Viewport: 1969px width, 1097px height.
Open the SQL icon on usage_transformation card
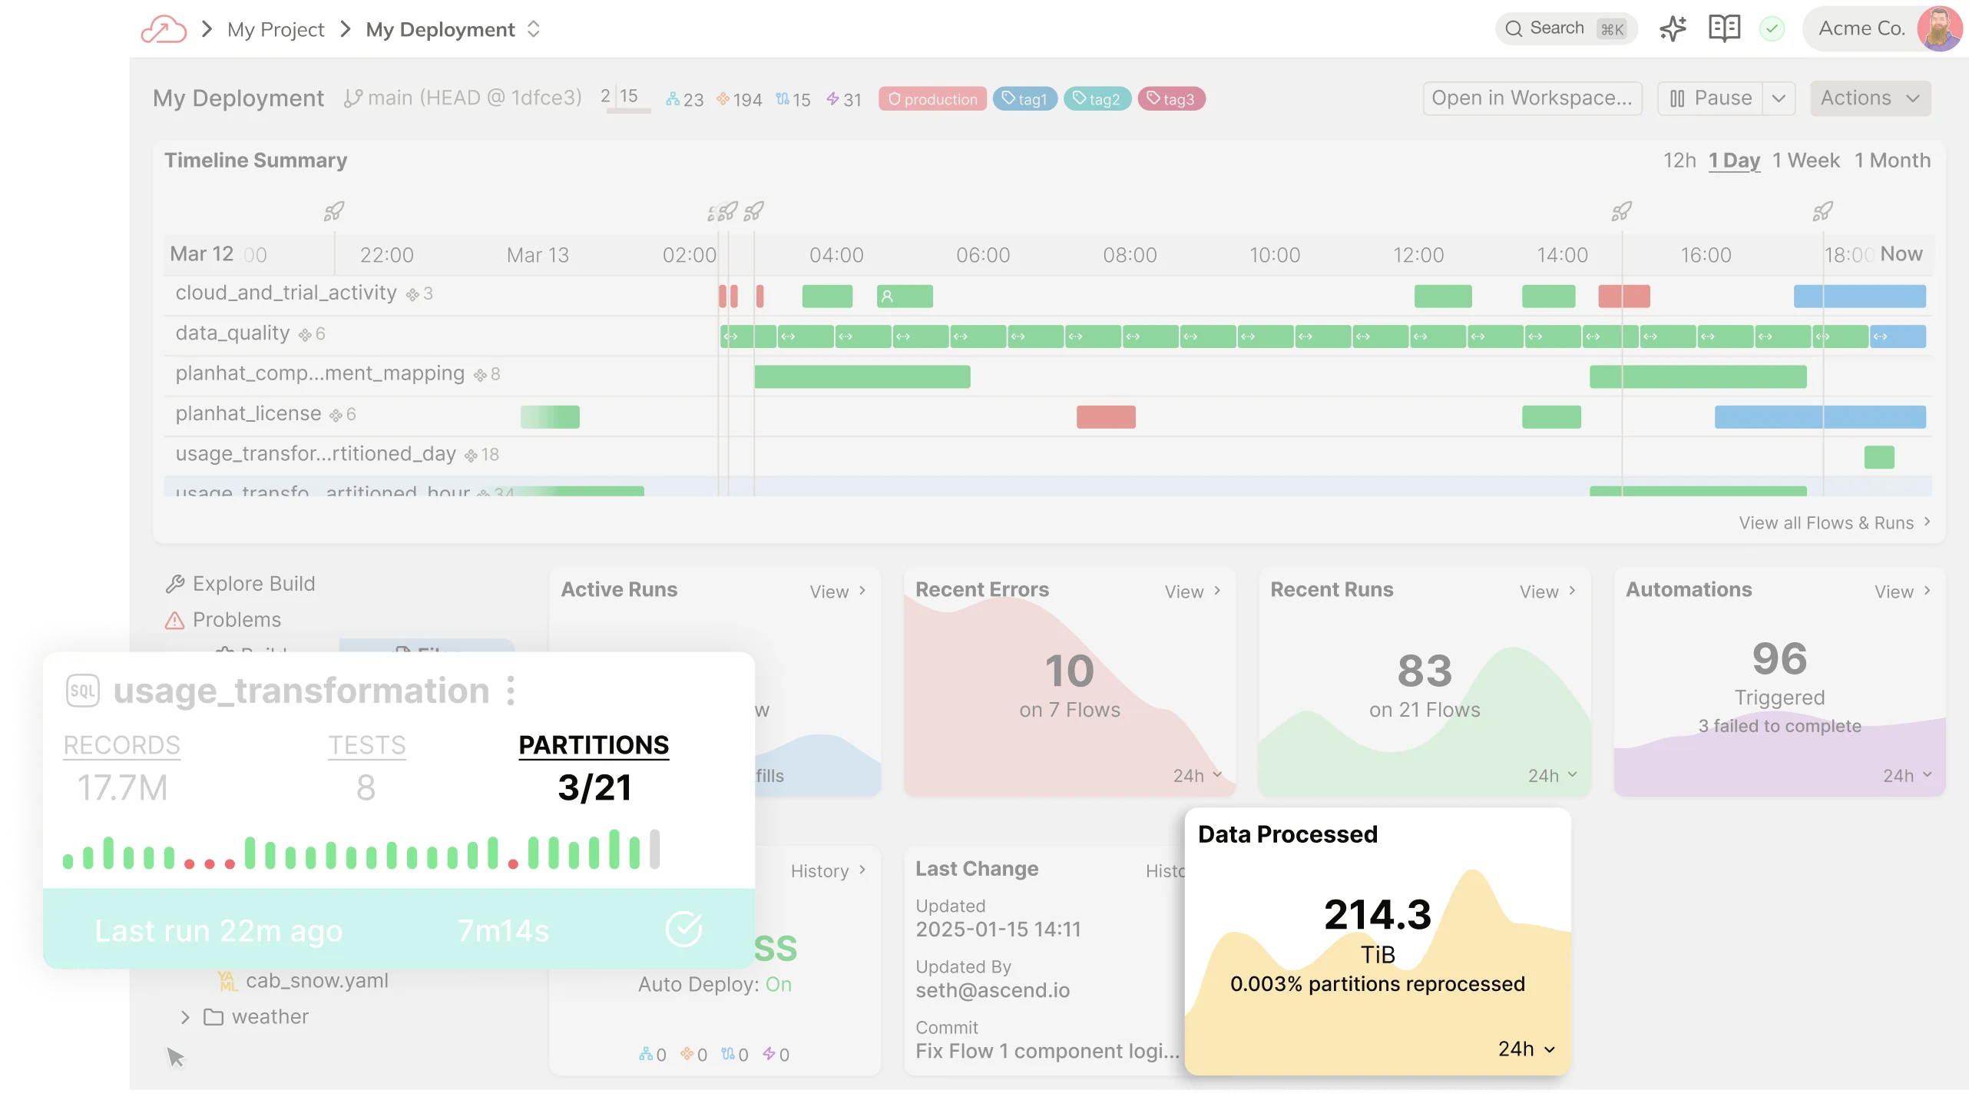(x=82, y=690)
